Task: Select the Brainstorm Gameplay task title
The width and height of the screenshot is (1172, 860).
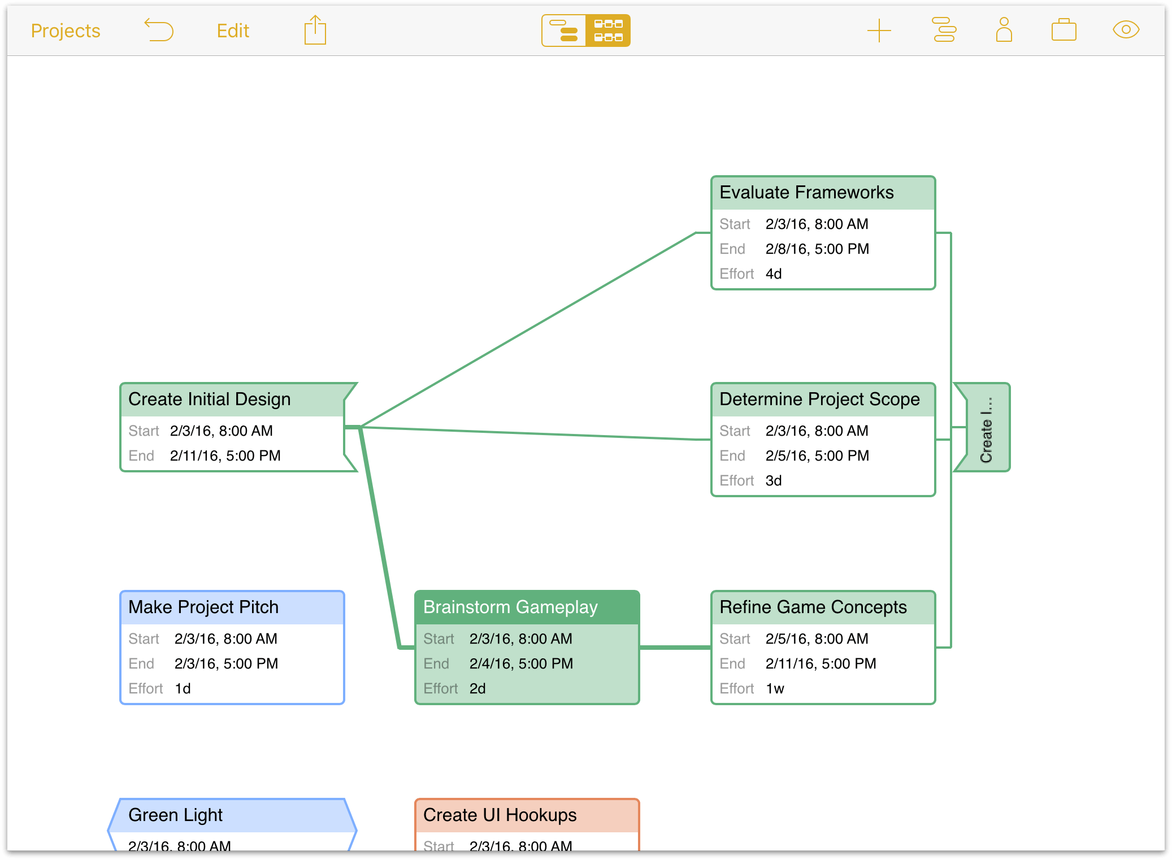Action: pos(510,607)
